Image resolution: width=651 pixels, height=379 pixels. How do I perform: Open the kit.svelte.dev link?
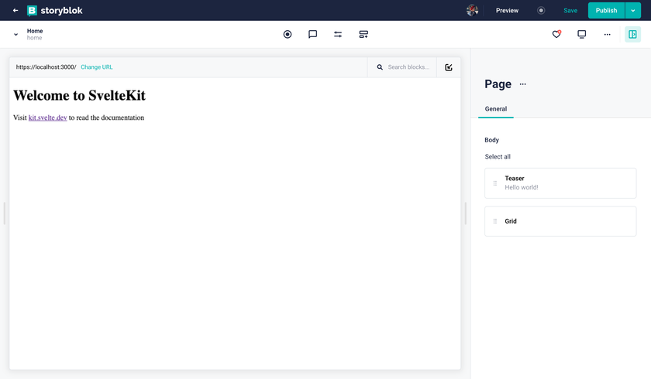coord(48,118)
